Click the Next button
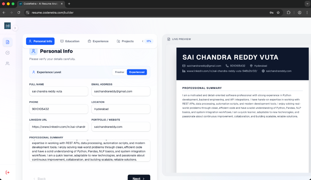 (139, 178)
